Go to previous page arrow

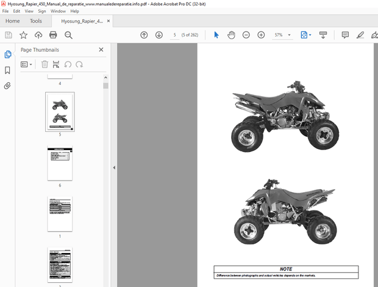[x=144, y=35]
